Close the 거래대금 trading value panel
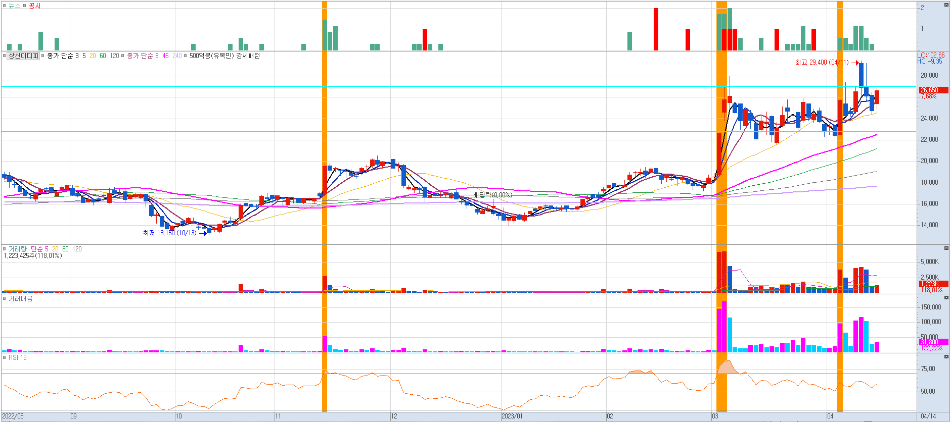The image size is (951, 422). point(946,298)
